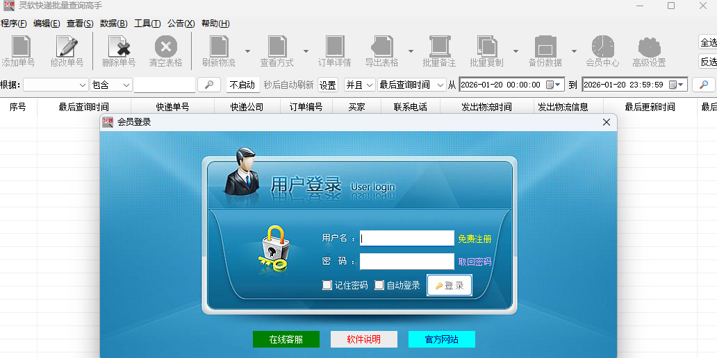Click the 批量备注 (batch remark) icon

(x=439, y=47)
